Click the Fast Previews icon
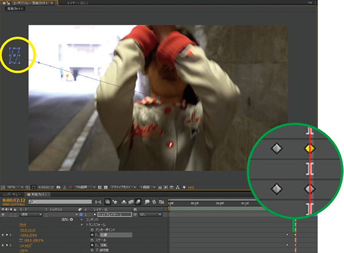 (x=166, y=187)
